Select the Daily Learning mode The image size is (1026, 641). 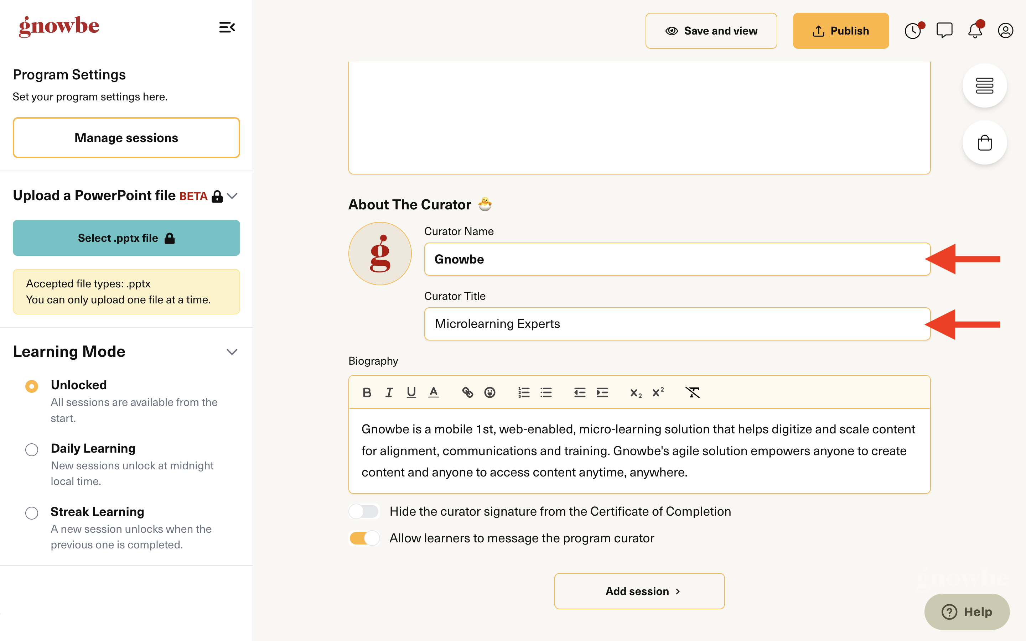pyautogui.click(x=32, y=449)
